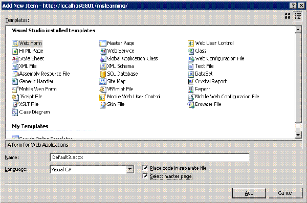Click the Name field containing Default3.aspx
The height and width of the screenshot is (203, 307).
[150, 157]
